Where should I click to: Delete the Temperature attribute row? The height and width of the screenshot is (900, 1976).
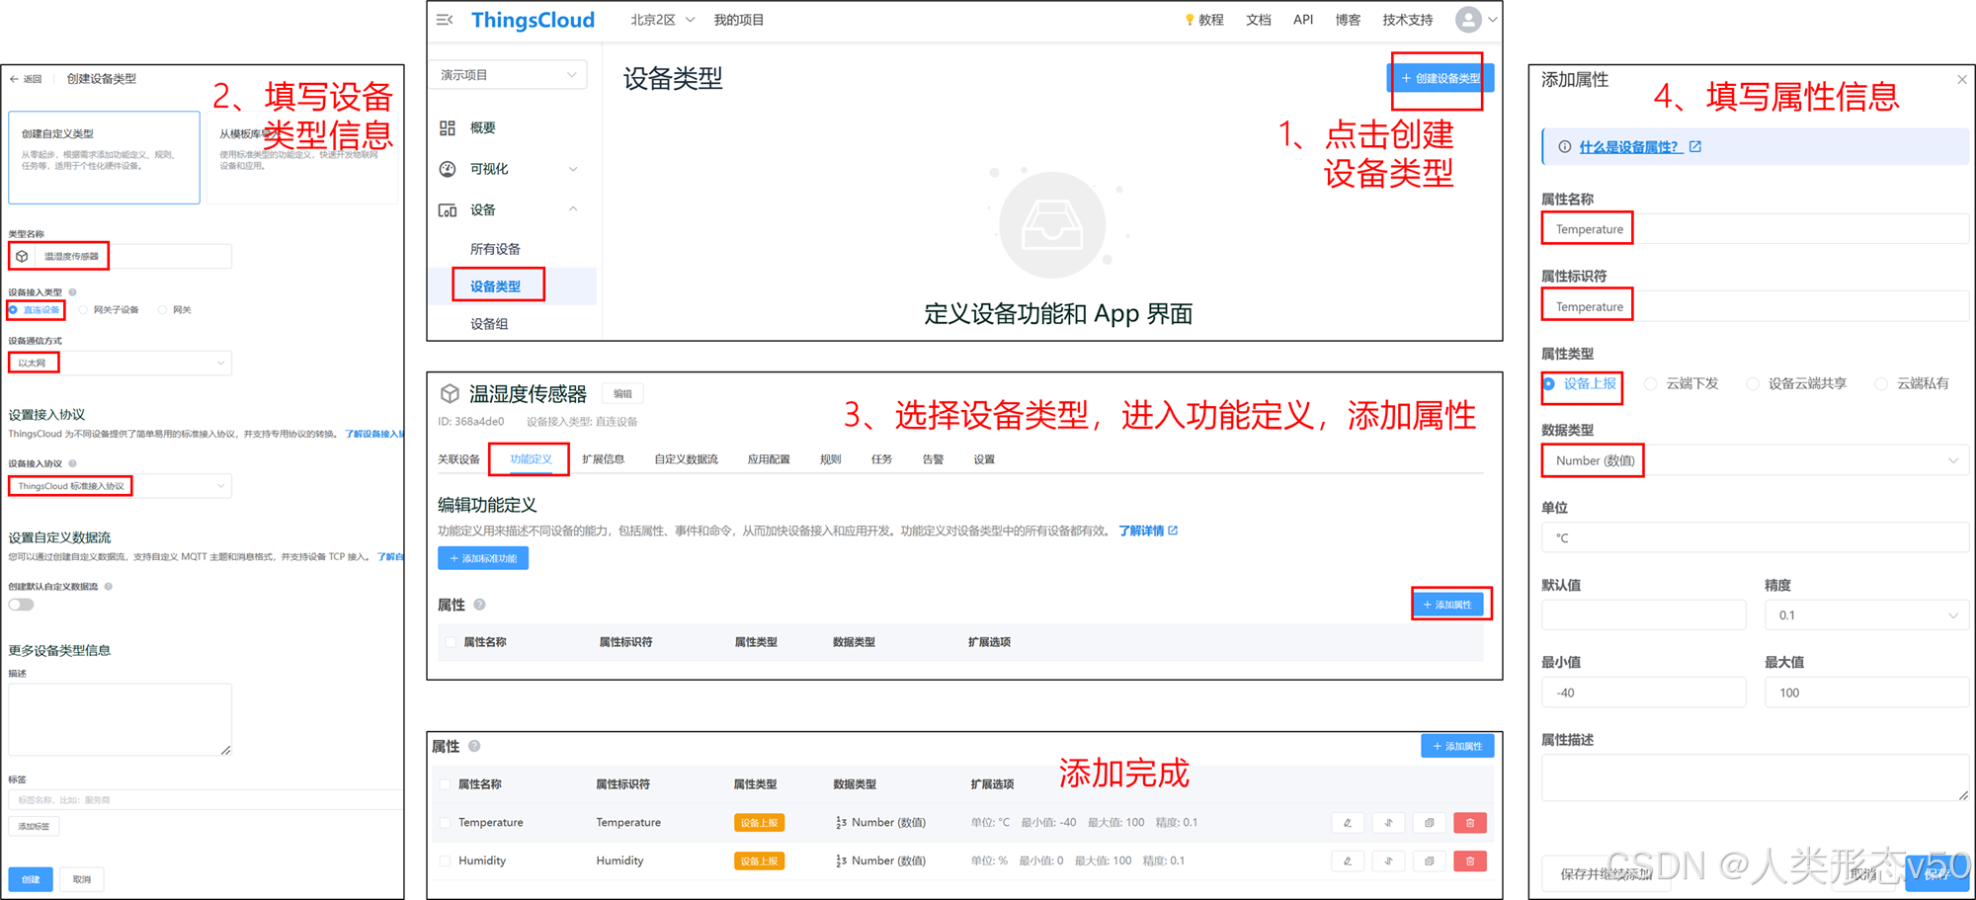(1470, 823)
